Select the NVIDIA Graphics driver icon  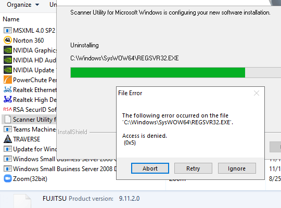click(8, 50)
